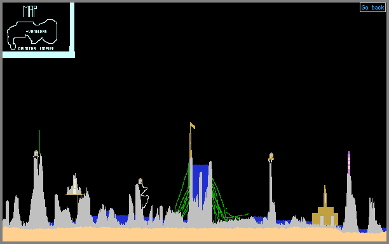Click the white zigzag rope below hut

pos(145,196)
